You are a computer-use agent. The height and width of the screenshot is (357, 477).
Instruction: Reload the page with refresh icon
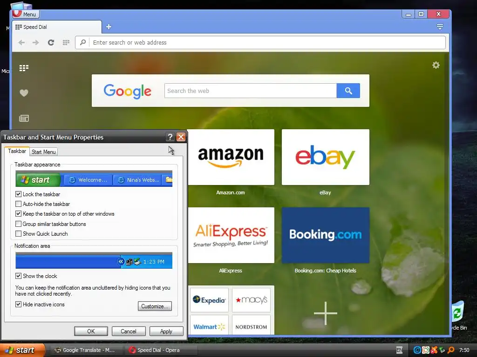click(x=51, y=42)
